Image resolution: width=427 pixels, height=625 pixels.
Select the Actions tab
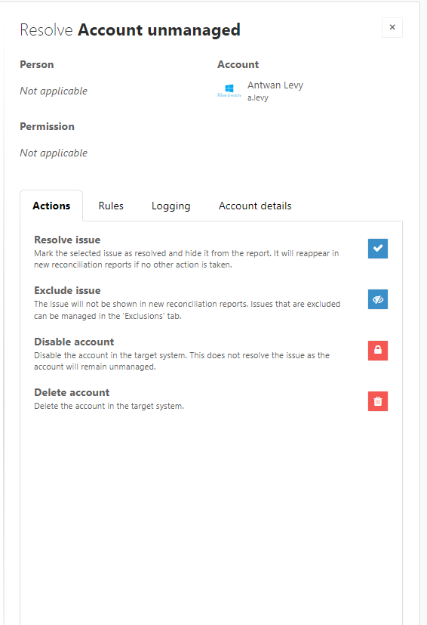51,206
